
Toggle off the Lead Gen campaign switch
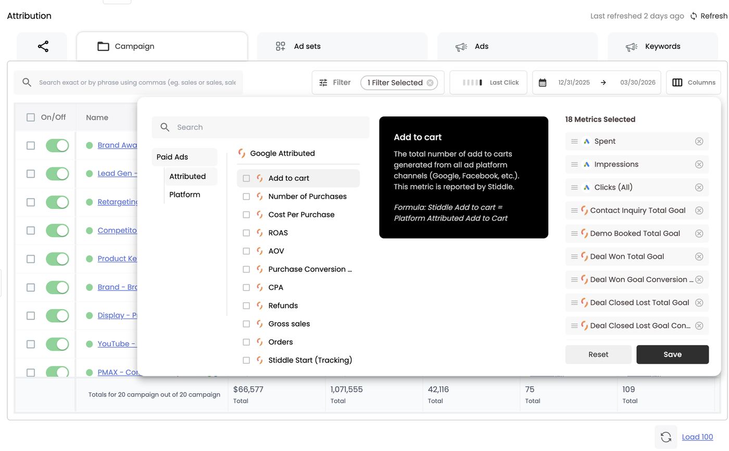pyautogui.click(x=57, y=174)
